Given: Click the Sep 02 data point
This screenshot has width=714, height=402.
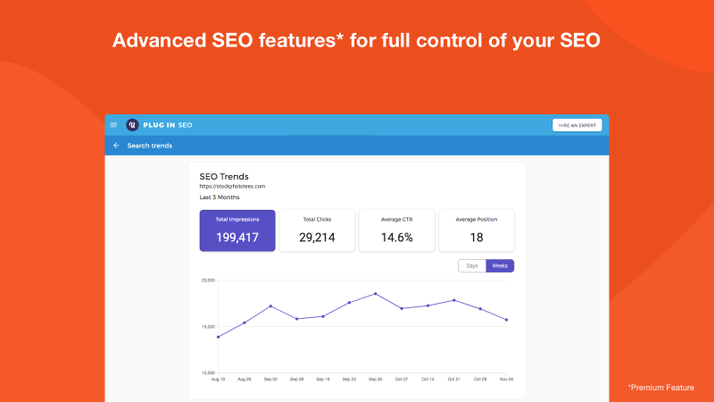Looking at the screenshot, I should pos(270,306).
